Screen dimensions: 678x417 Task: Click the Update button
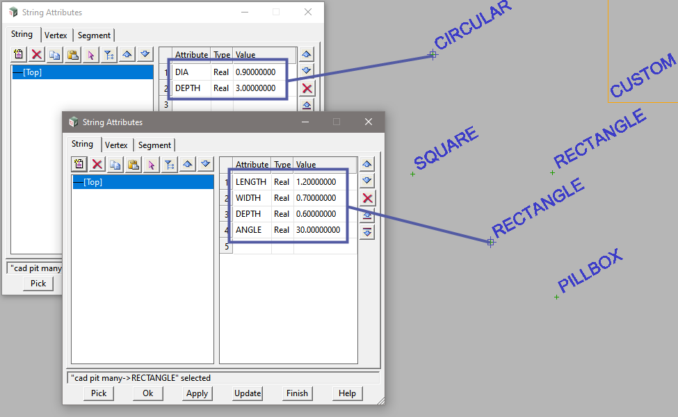248,393
